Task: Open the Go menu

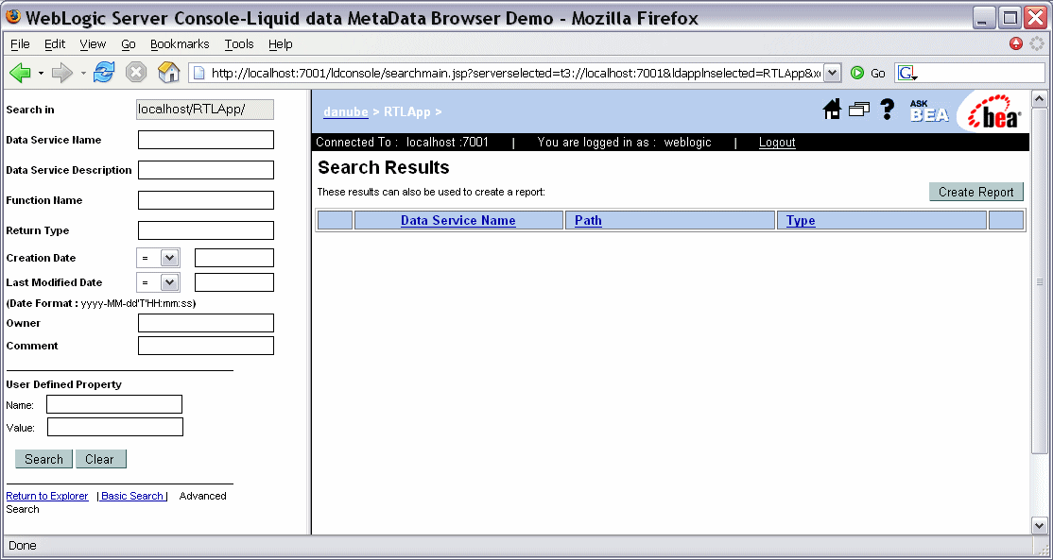Action: [x=129, y=44]
